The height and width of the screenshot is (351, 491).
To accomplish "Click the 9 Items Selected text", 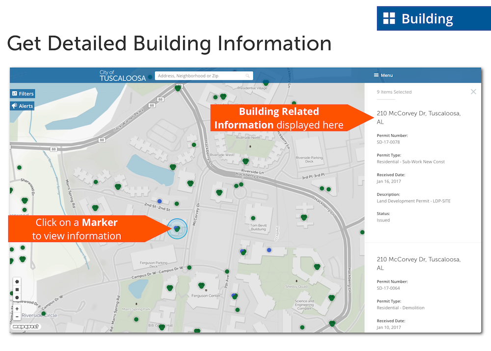I will pos(394,92).
